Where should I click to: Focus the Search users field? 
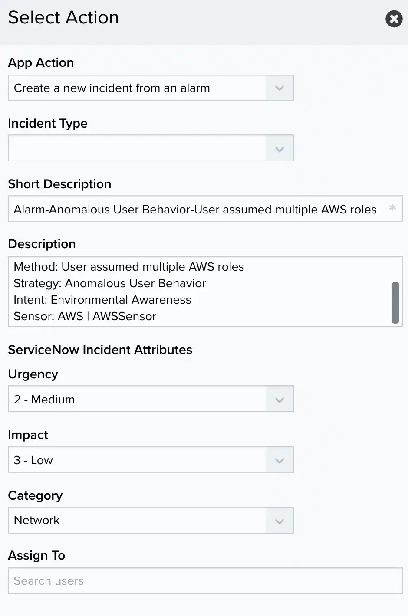(x=205, y=581)
